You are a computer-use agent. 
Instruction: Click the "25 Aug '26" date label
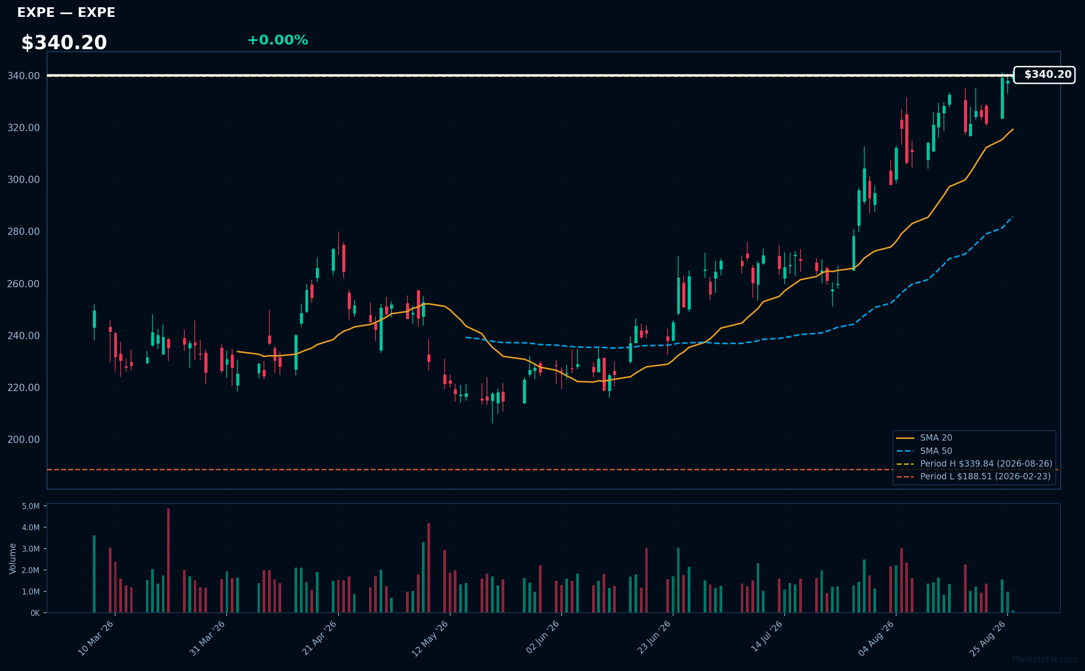tap(988, 638)
